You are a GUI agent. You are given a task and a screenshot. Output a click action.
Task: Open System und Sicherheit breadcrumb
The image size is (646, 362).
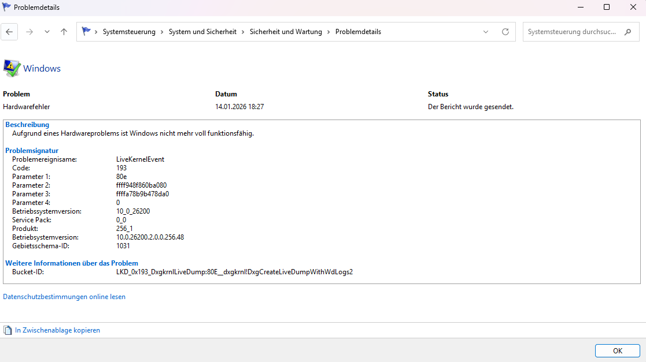(x=202, y=32)
